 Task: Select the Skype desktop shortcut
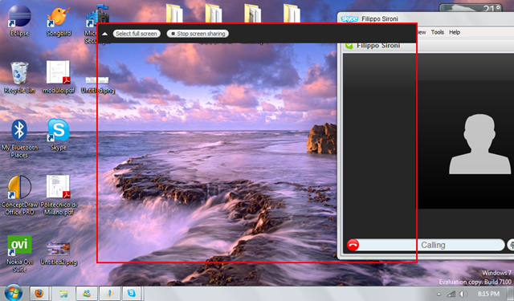[x=59, y=135]
